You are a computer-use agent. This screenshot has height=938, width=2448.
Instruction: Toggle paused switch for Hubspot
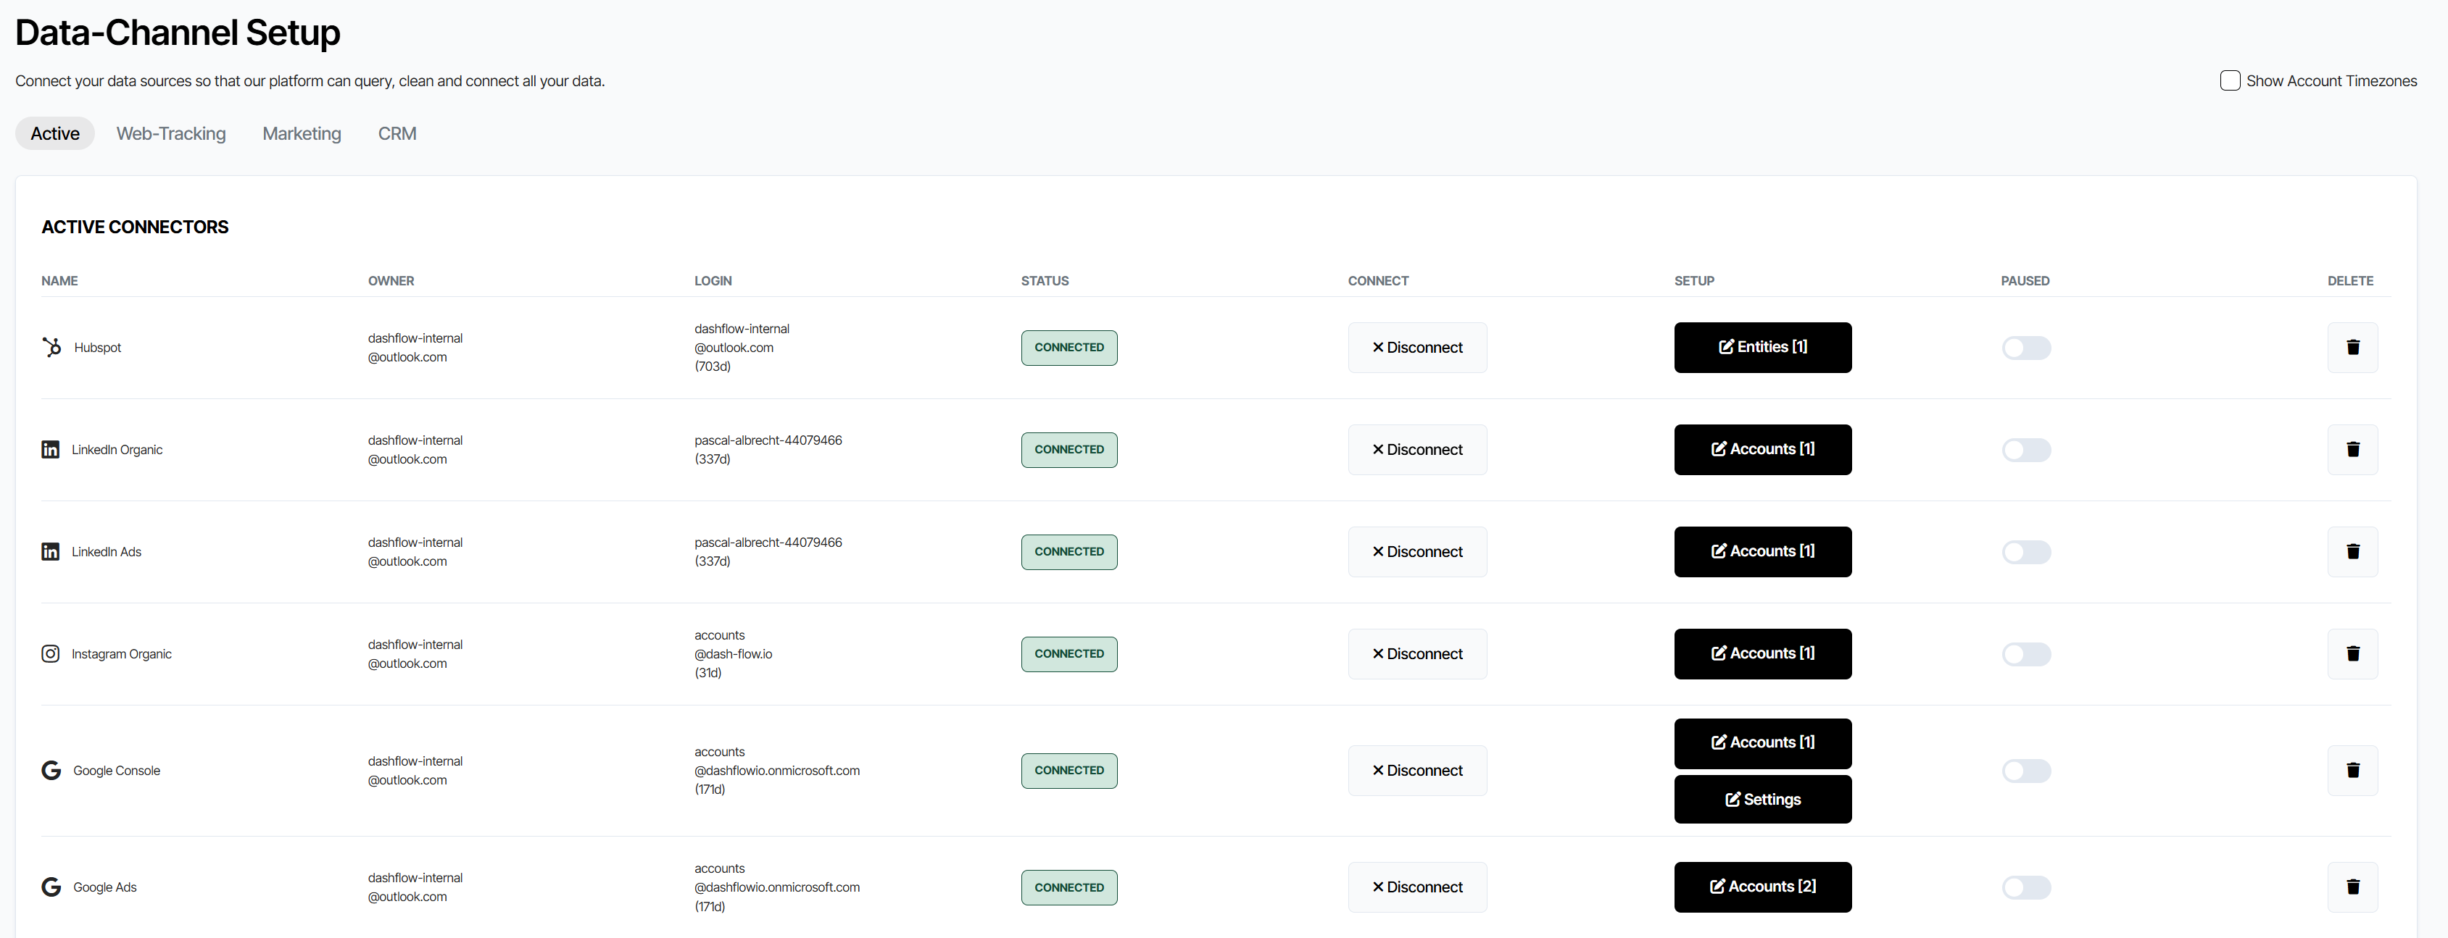[2026, 348]
